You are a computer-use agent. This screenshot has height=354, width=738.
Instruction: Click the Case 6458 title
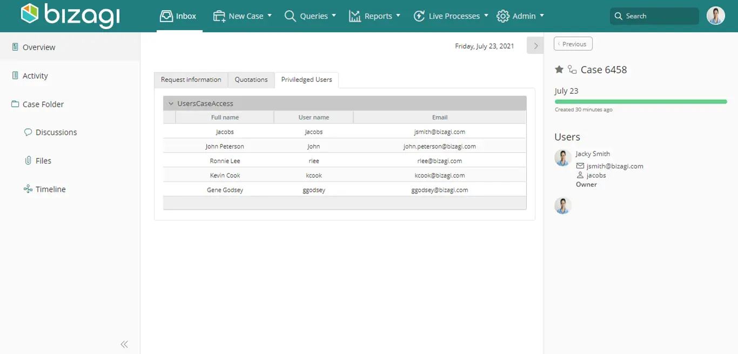click(603, 70)
